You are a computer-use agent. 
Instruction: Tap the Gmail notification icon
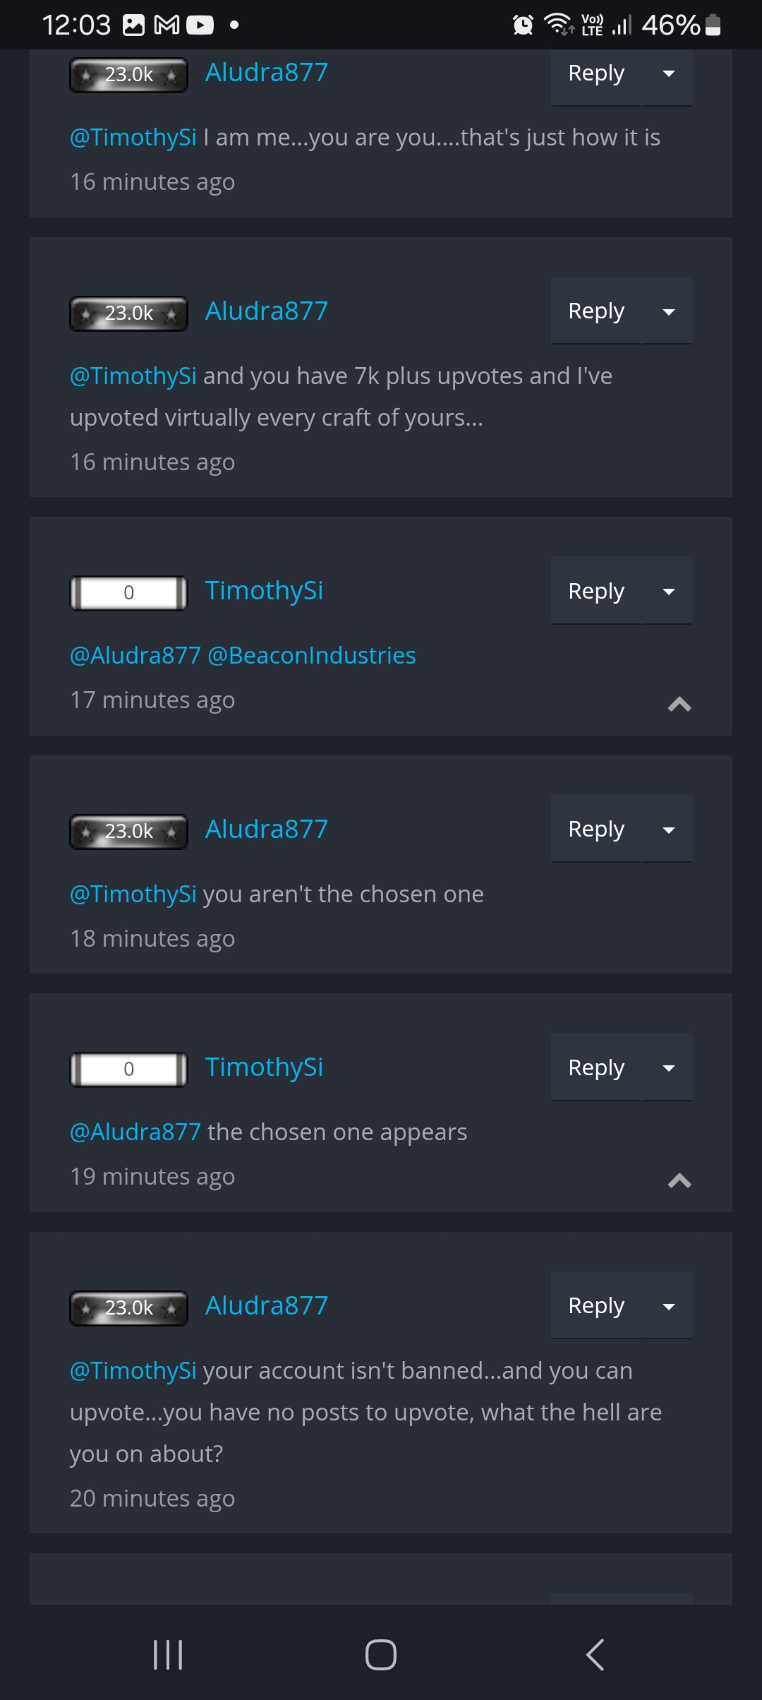pos(167,25)
